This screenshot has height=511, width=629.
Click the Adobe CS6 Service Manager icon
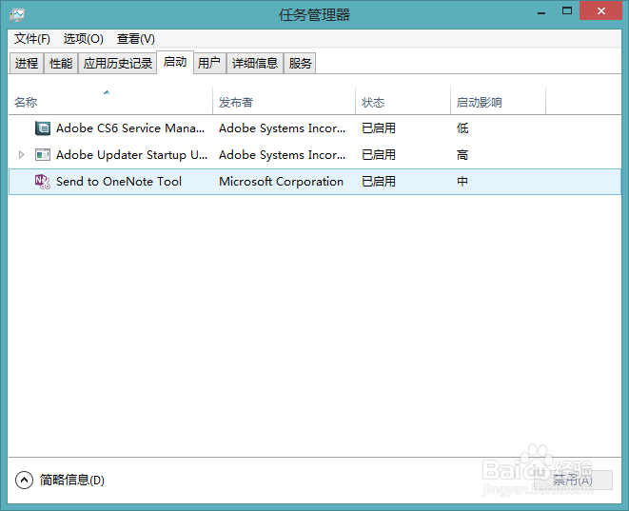(43, 128)
